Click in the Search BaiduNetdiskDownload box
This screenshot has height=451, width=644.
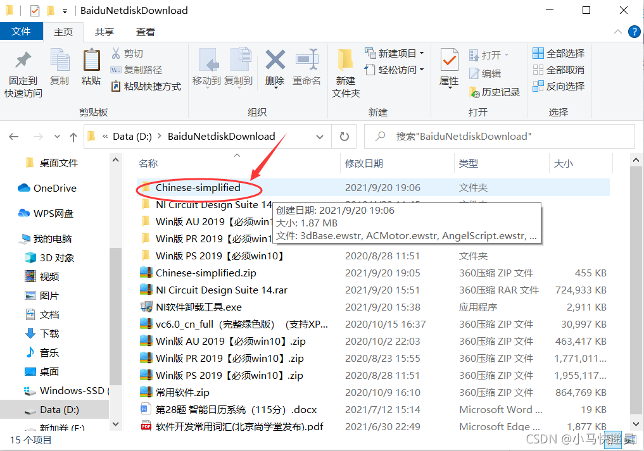(x=500, y=136)
